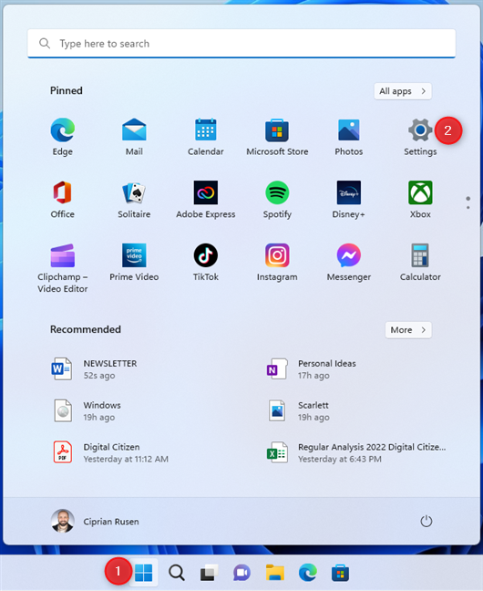483x591 pixels.
Task: Open Regular Analysis 2022 Excel workbook
Action: coord(356,452)
